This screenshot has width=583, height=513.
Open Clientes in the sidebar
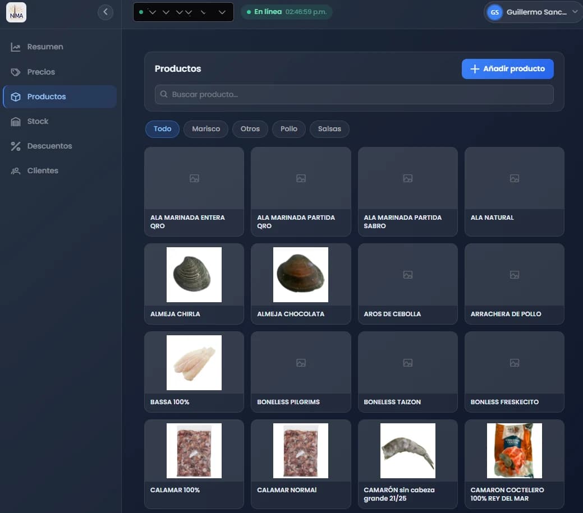(60, 171)
